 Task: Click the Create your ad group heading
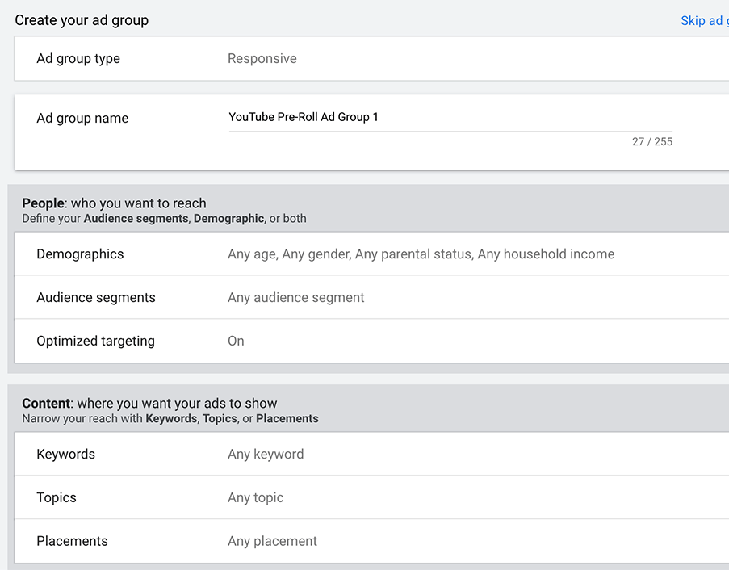(82, 21)
